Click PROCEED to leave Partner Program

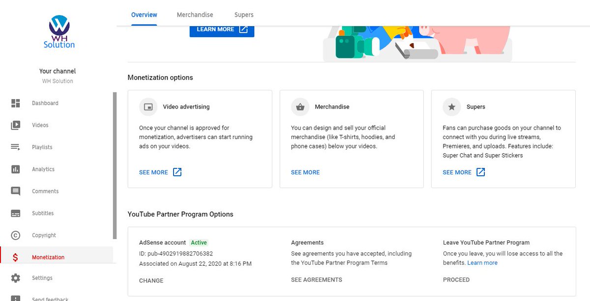pos(456,280)
